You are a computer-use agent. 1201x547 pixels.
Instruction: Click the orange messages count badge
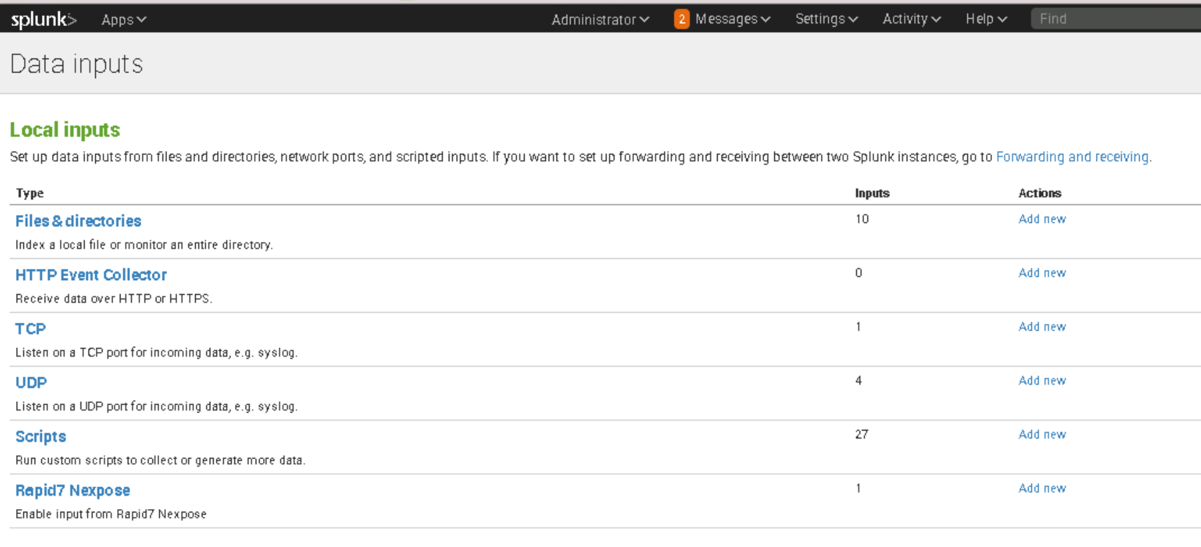pyautogui.click(x=681, y=19)
